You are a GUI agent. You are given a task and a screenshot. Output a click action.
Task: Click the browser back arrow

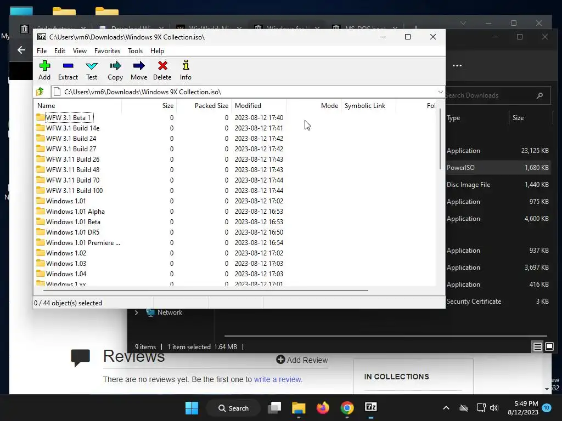[x=21, y=50]
